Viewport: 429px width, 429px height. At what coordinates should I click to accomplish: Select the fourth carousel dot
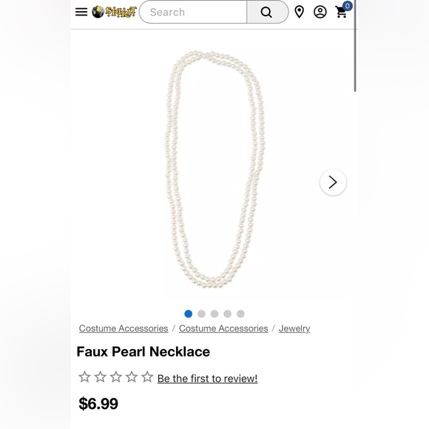click(x=227, y=314)
